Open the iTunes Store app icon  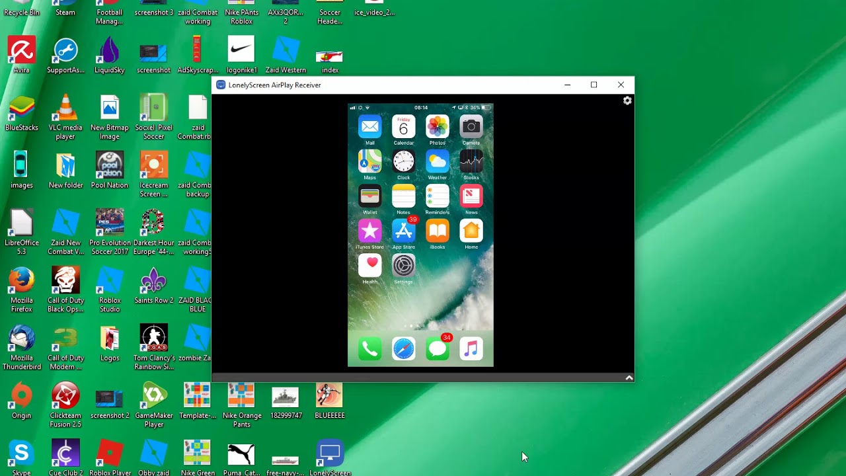click(x=370, y=231)
